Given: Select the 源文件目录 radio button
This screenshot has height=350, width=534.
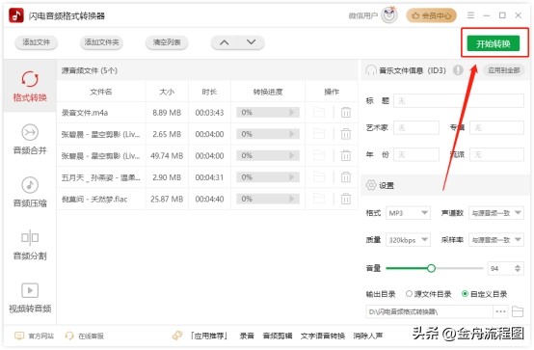Looking at the screenshot, I should coord(409,294).
